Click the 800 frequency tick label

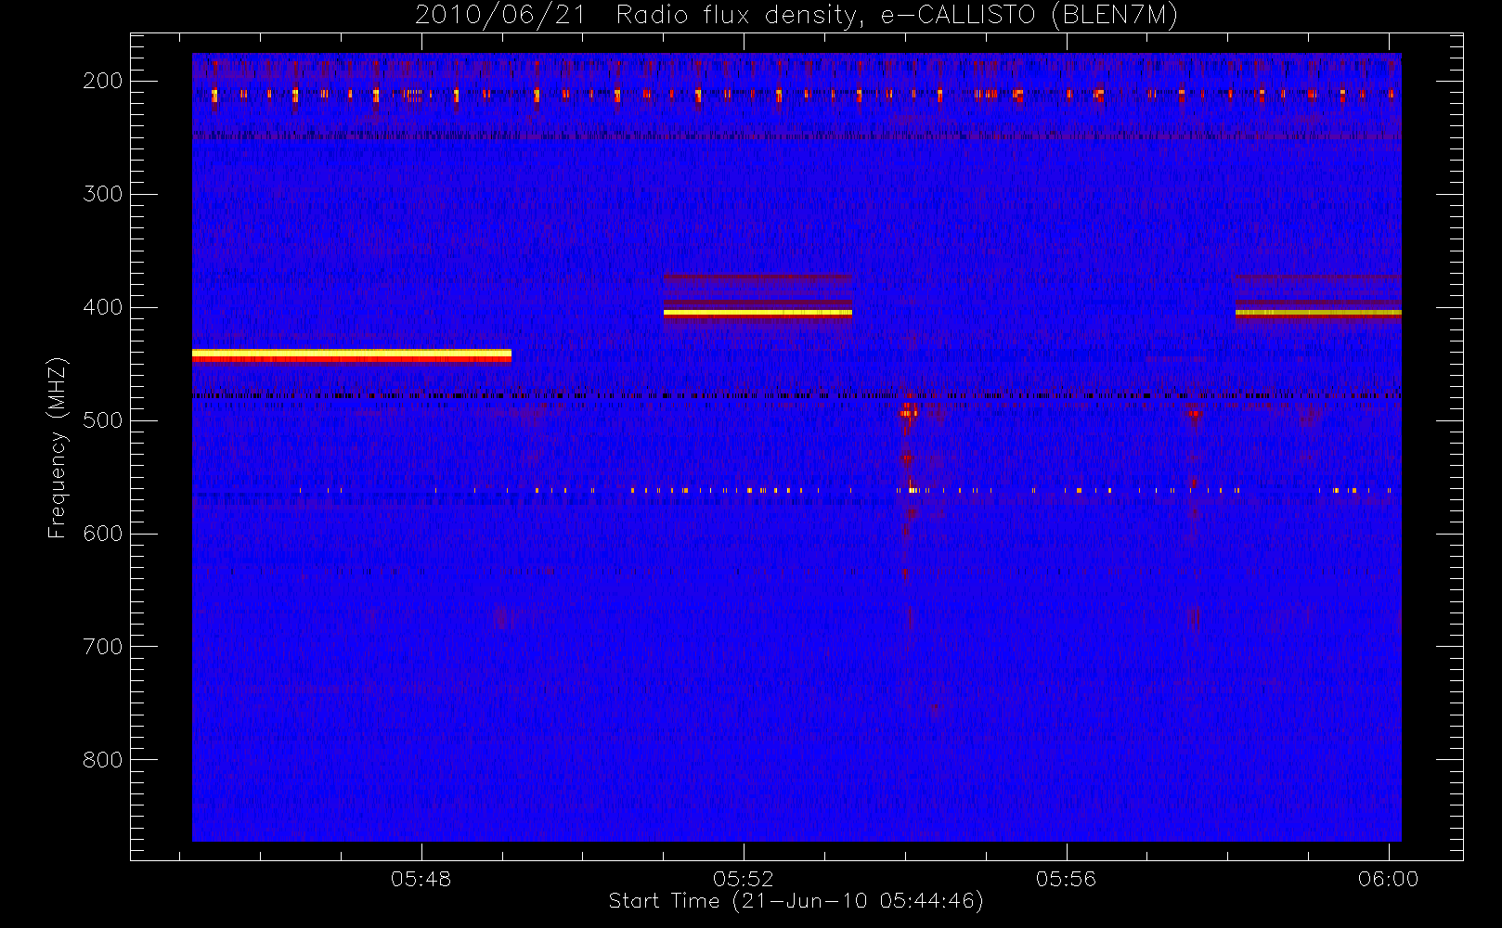103,760
